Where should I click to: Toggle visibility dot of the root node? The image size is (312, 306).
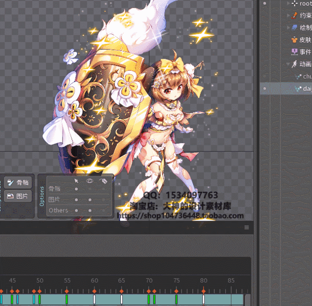click(265, 3)
